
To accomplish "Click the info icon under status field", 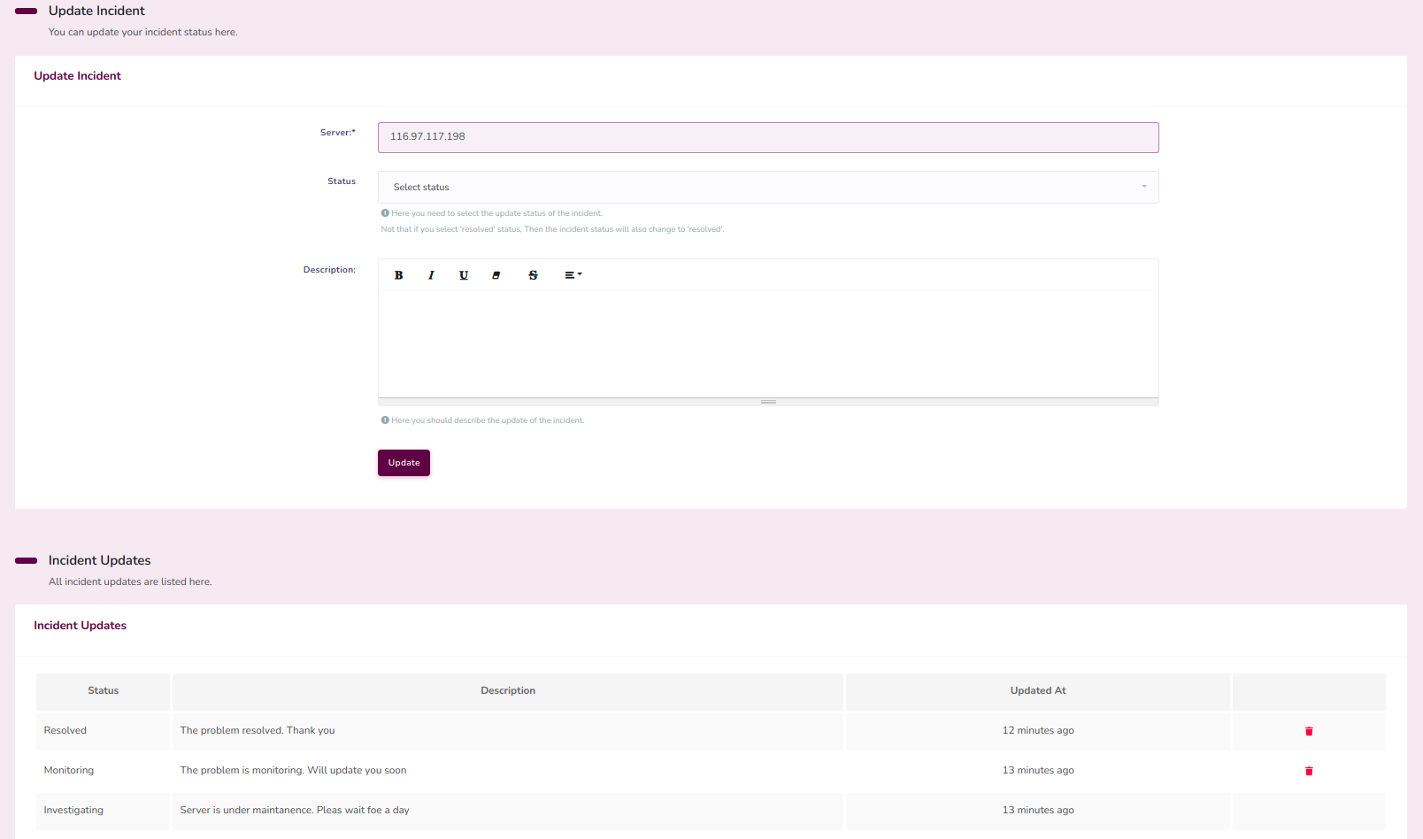I will (x=385, y=213).
